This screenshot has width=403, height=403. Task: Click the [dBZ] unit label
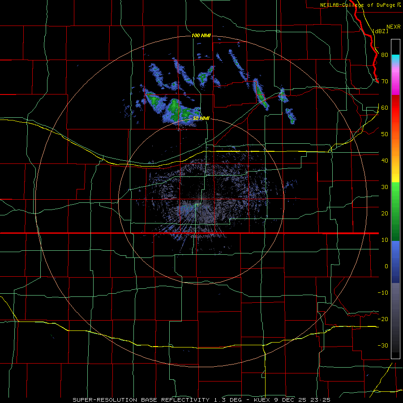tap(380, 31)
